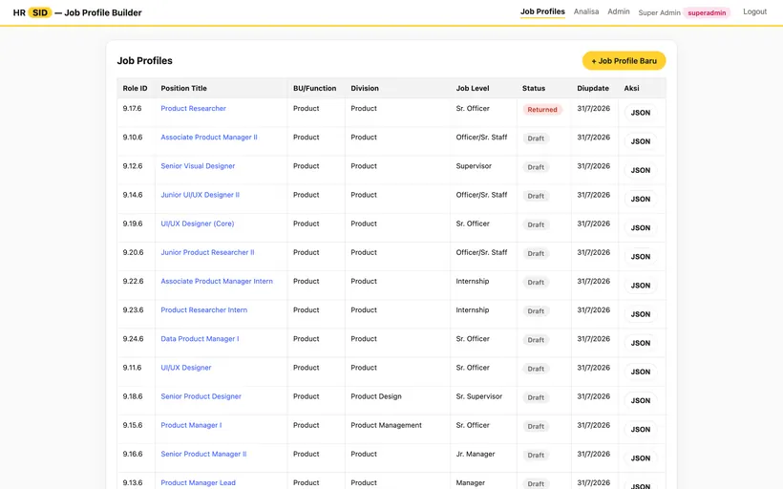The image size is (783, 489).
Task: Click the Returned status badge
Action: click(x=542, y=110)
